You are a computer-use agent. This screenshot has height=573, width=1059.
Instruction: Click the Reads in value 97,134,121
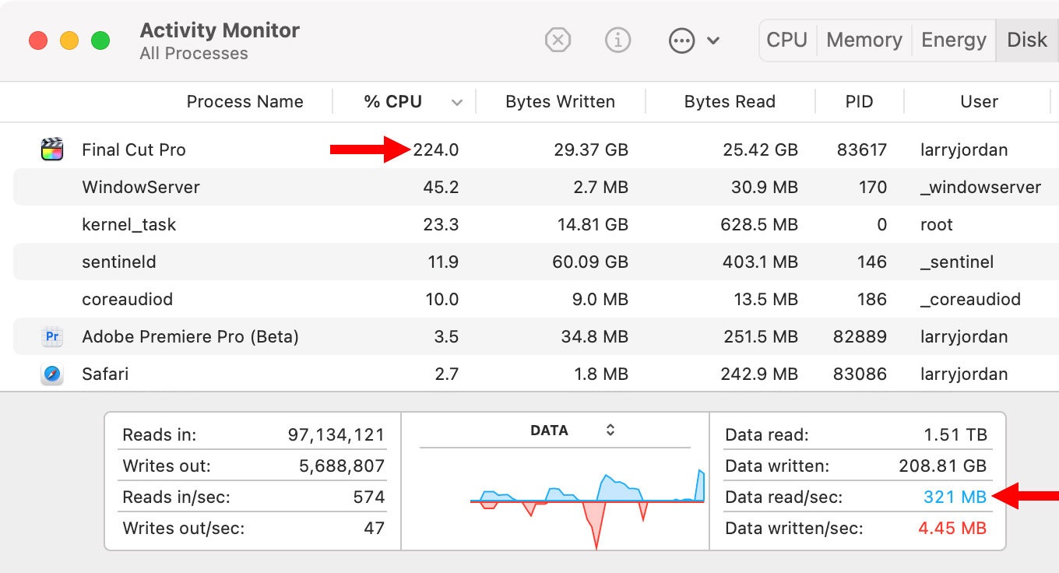coord(336,435)
